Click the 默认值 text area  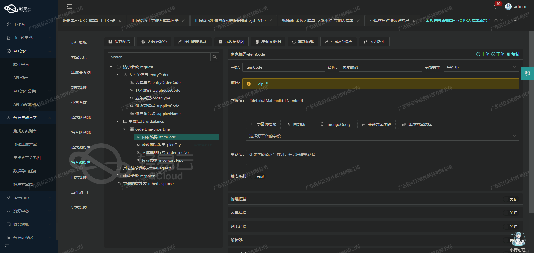382,157
